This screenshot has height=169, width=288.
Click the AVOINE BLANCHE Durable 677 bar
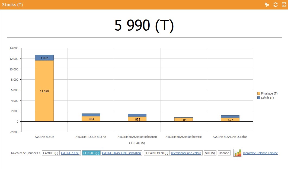point(230,120)
